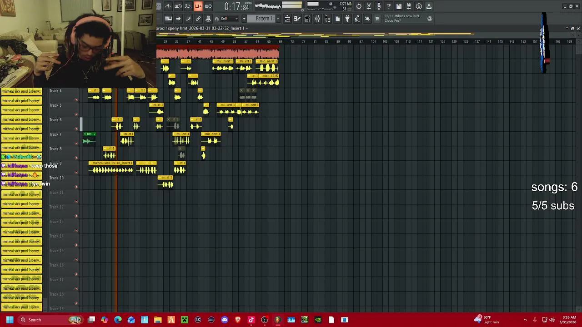The height and width of the screenshot is (327, 582).
Task: Select the Track 5 label
Action: tap(55, 105)
